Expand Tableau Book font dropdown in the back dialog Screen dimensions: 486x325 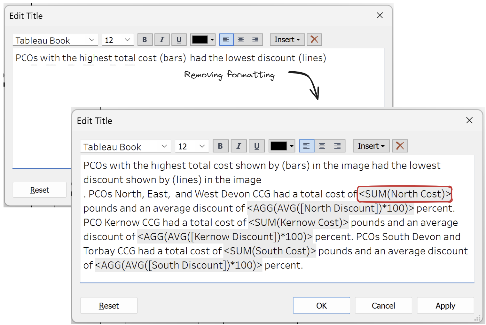tap(92, 40)
